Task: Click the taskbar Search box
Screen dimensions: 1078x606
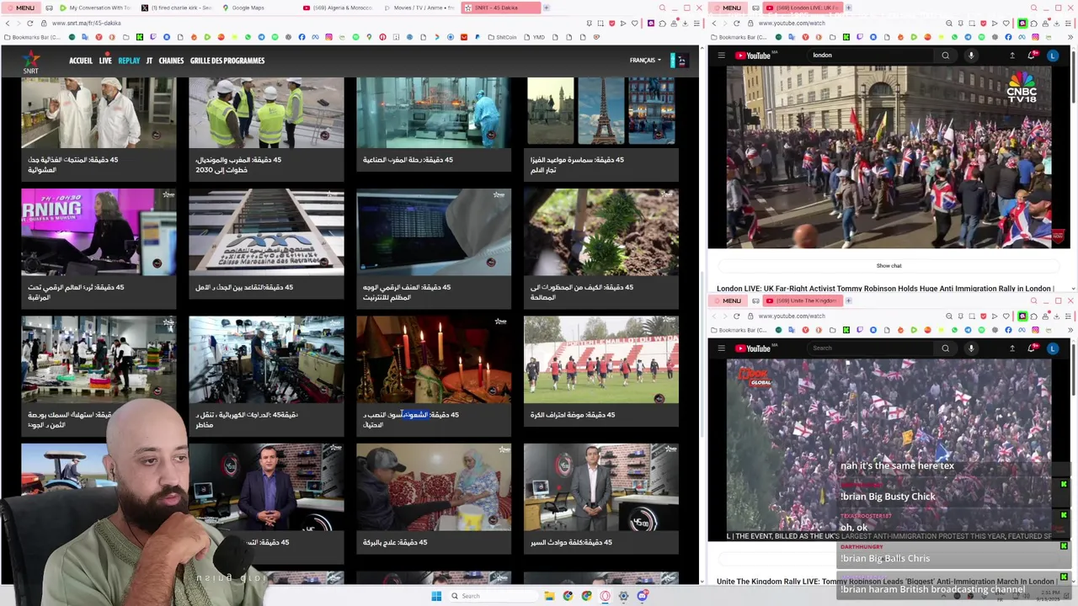Action: click(493, 596)
